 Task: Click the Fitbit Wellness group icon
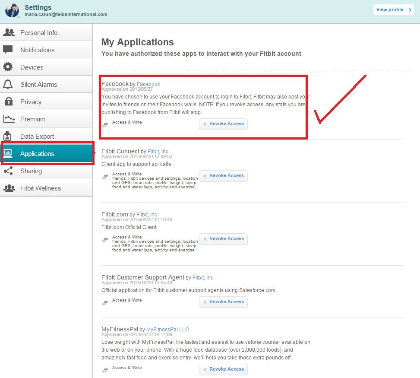tap(9, 188)
